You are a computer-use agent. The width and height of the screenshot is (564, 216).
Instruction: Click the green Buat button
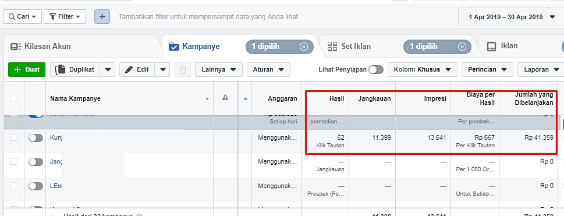(x=27, y=69)
